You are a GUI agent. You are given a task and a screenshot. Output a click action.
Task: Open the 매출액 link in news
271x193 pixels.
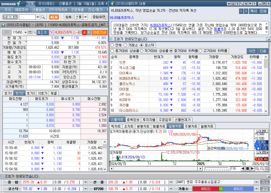219,29
